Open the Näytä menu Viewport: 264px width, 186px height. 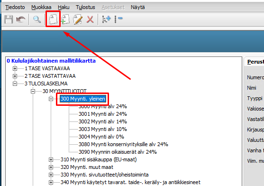(x=138, y=7)
